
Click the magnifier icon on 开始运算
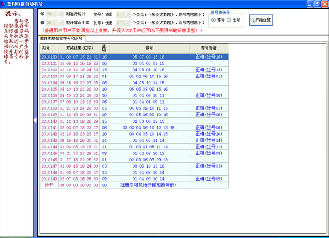pos(253,20)
